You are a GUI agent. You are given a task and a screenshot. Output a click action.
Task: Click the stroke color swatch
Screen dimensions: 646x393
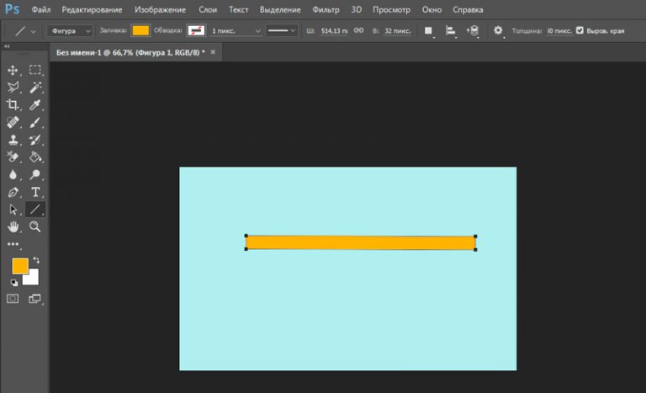196,31
